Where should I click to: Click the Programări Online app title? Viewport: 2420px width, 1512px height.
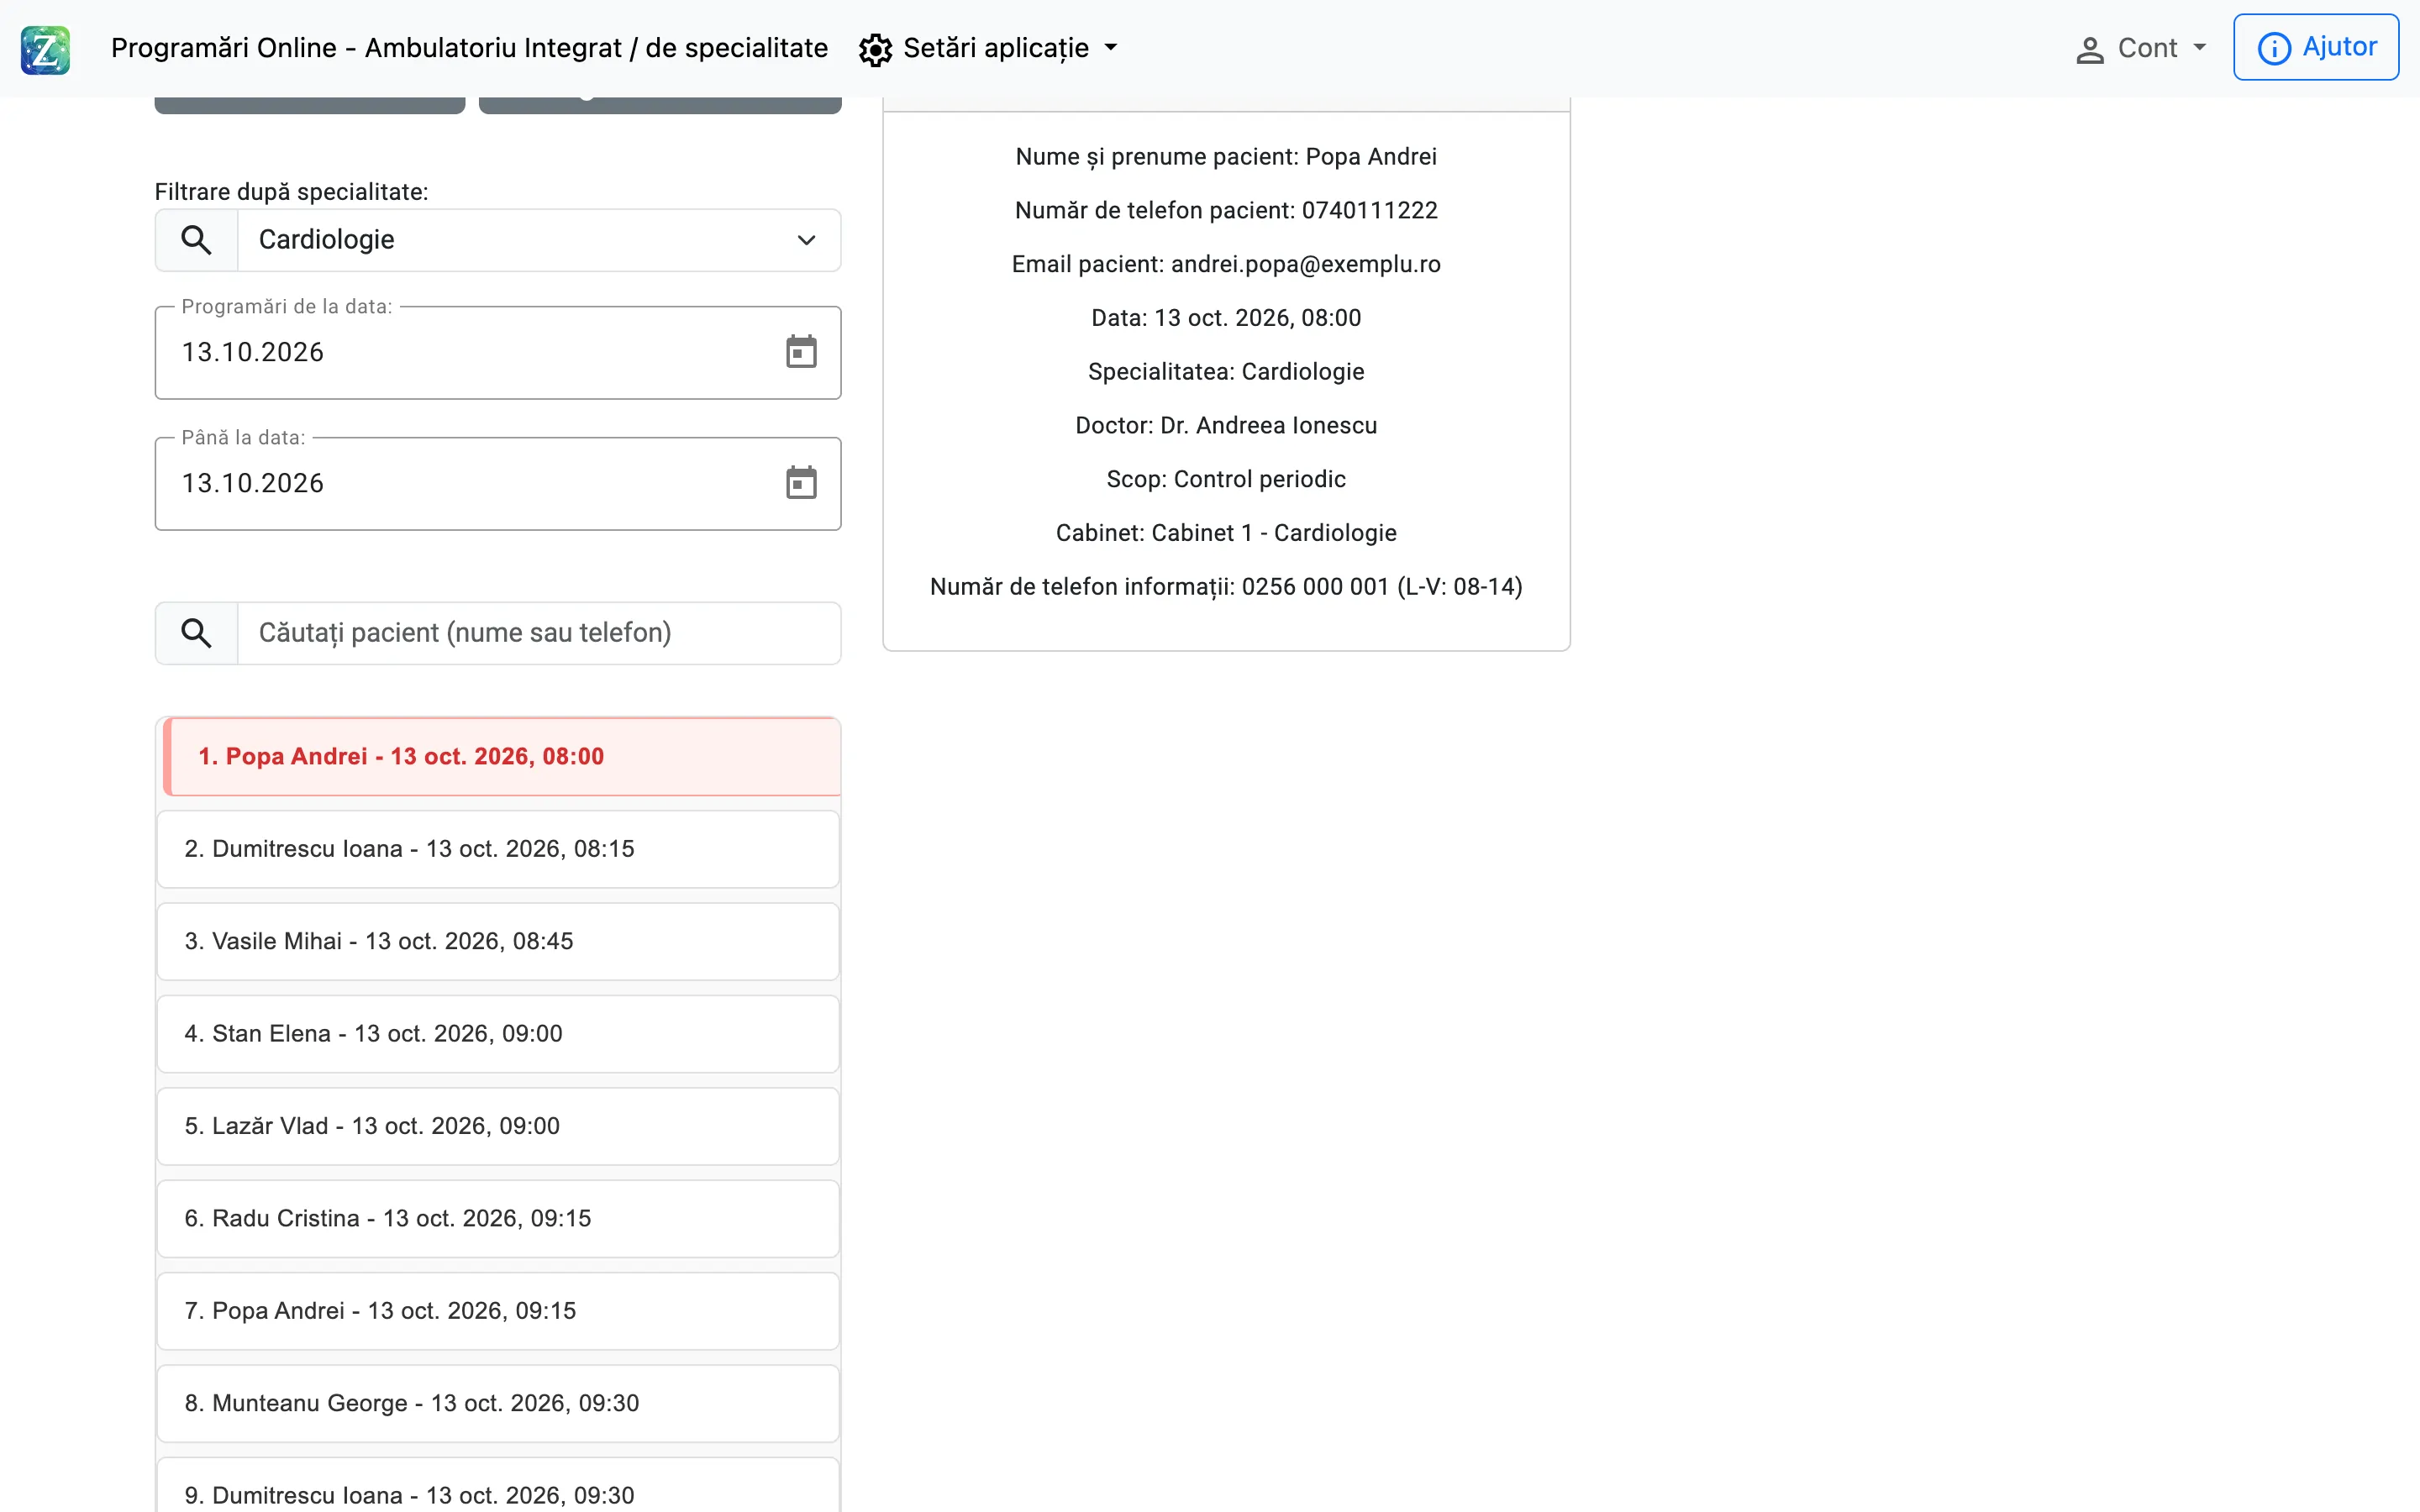point(469,48)
